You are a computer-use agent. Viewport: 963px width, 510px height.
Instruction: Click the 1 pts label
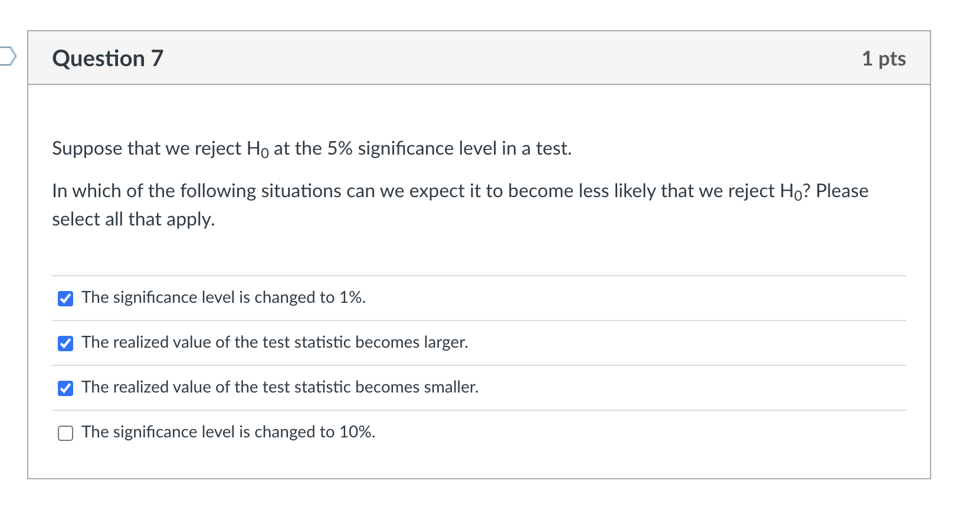click(x=885, y=58)
